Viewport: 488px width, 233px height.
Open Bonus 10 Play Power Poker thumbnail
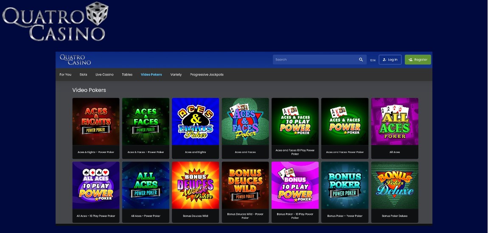pos(295,185)
